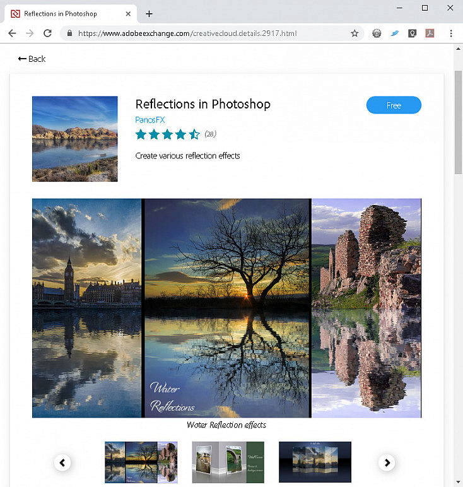
Task: Bookmark this page with the star icon
Action: [355, 33]
